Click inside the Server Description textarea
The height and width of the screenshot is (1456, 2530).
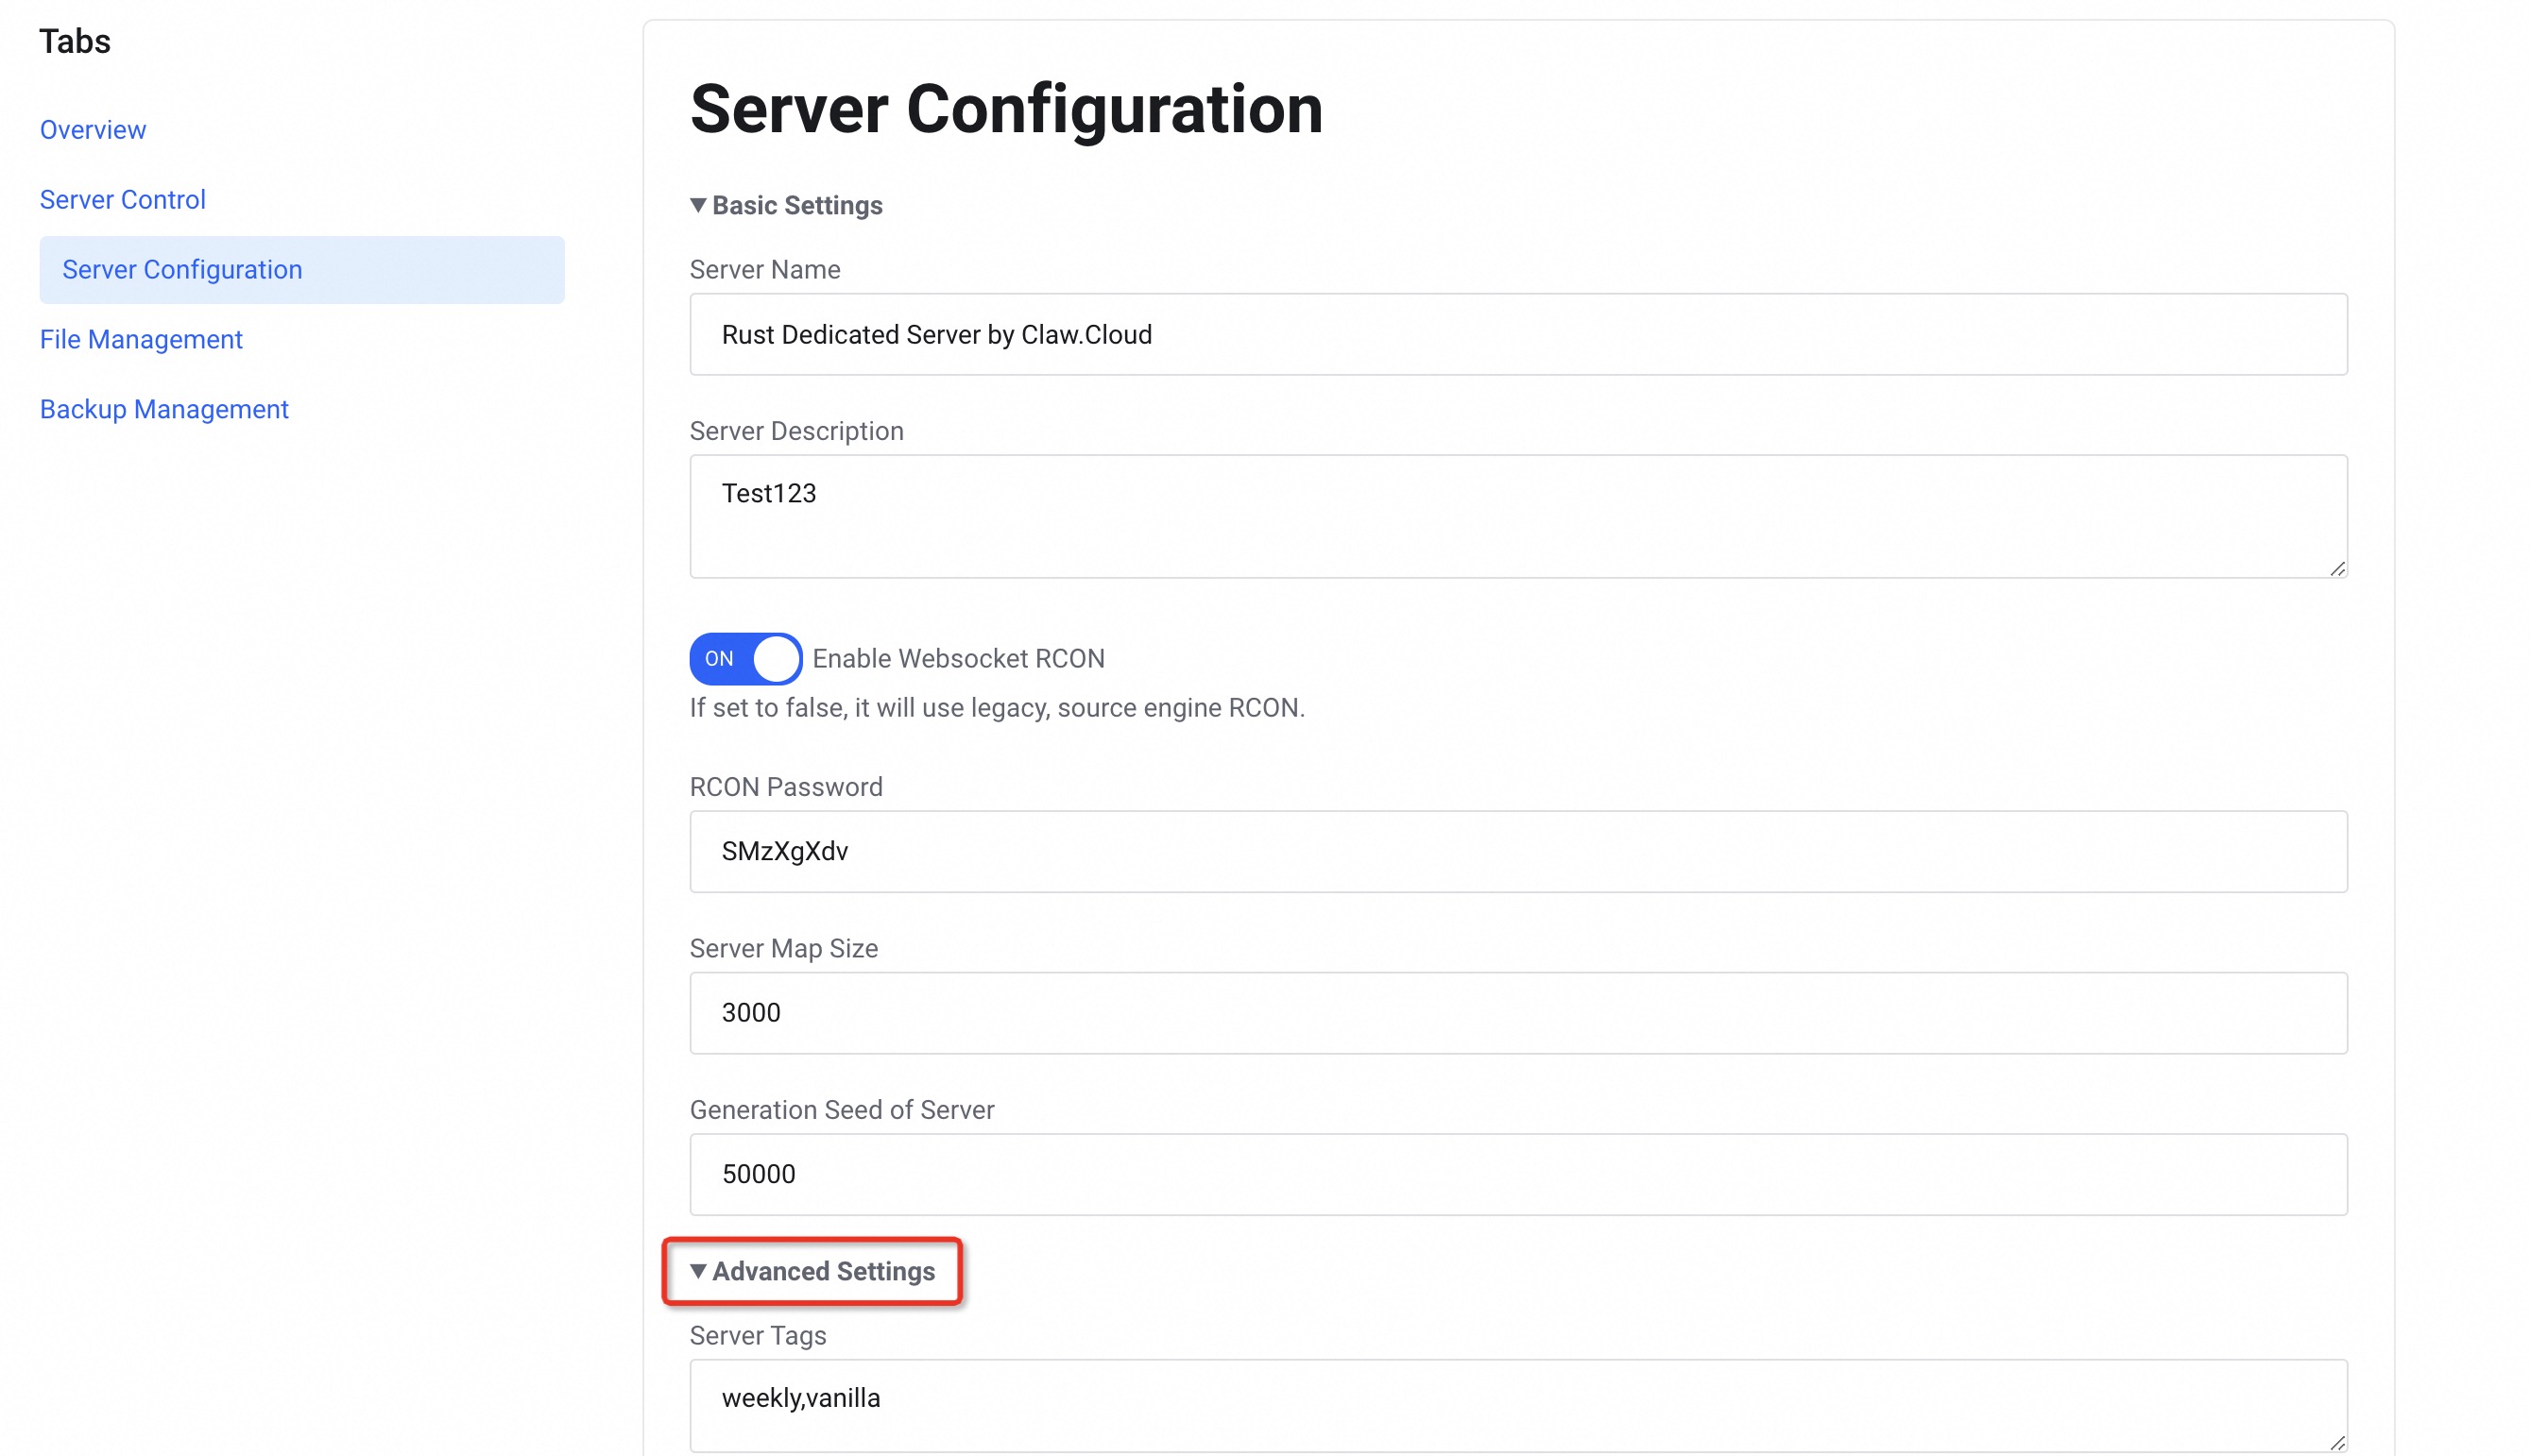point(1516,517)
